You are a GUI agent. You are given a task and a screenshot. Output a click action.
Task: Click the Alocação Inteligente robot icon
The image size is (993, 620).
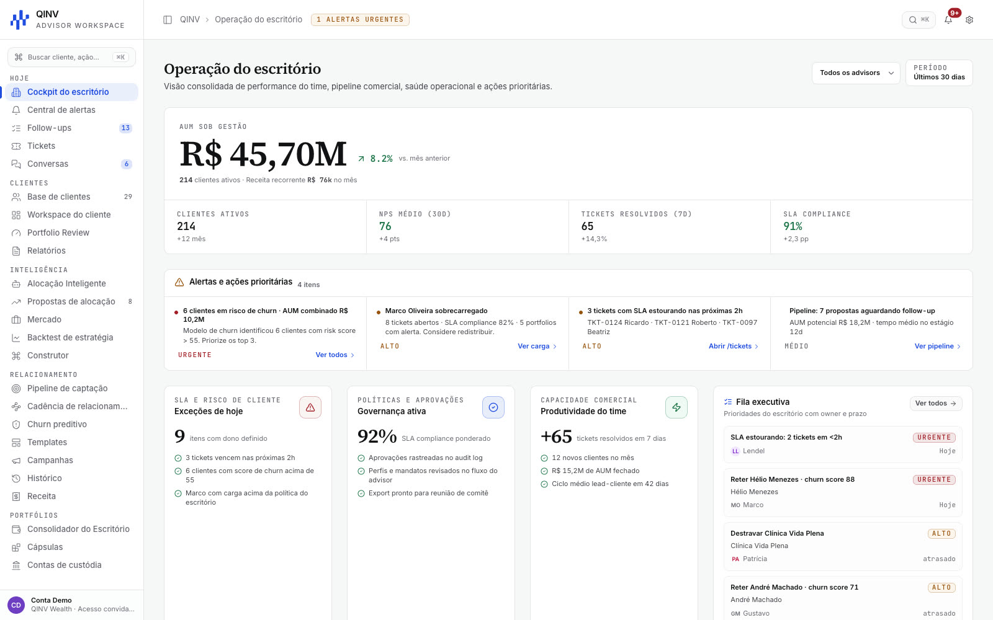pos(16,284)
